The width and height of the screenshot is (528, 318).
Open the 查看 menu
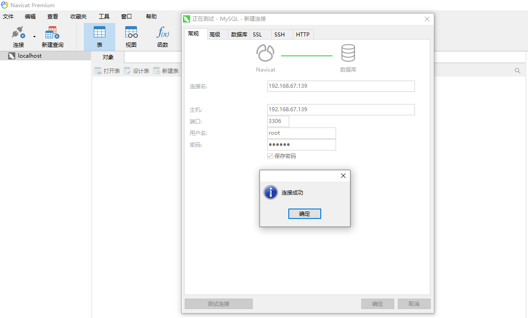click(x=53, y=17)
